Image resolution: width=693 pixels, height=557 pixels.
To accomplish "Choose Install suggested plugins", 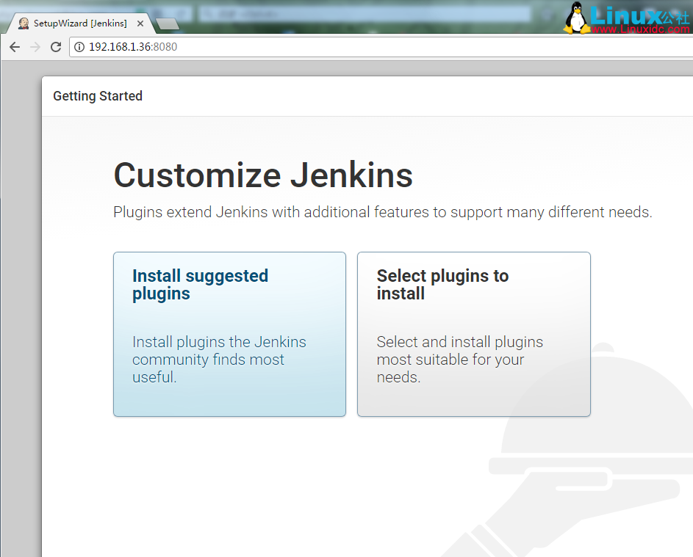I will 229,334.
